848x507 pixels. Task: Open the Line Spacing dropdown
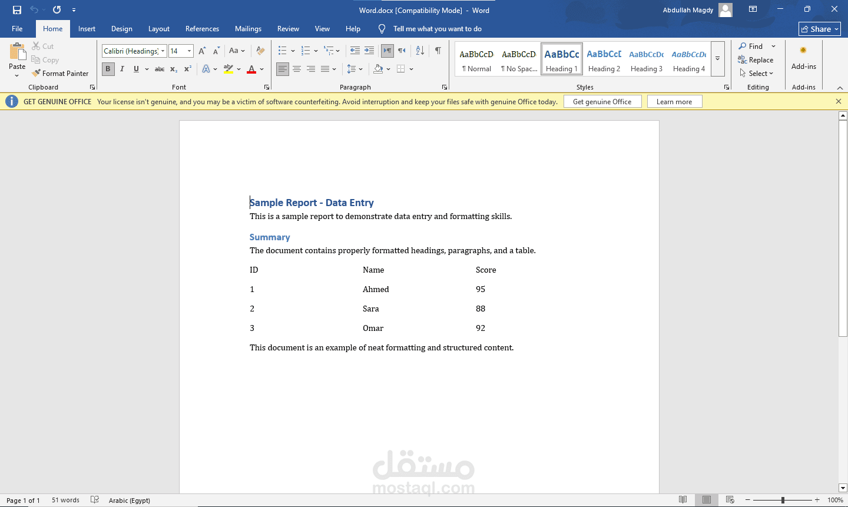coord(355,69)
